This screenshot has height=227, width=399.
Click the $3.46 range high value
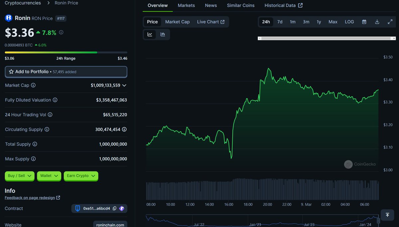[x=122, y=58]
